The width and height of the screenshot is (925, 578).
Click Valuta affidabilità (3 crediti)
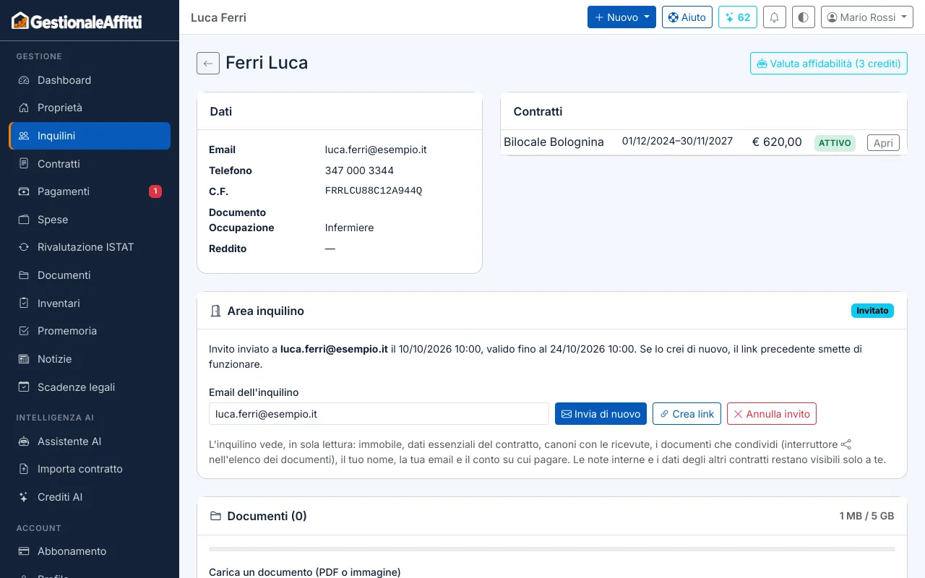(828, 64)
